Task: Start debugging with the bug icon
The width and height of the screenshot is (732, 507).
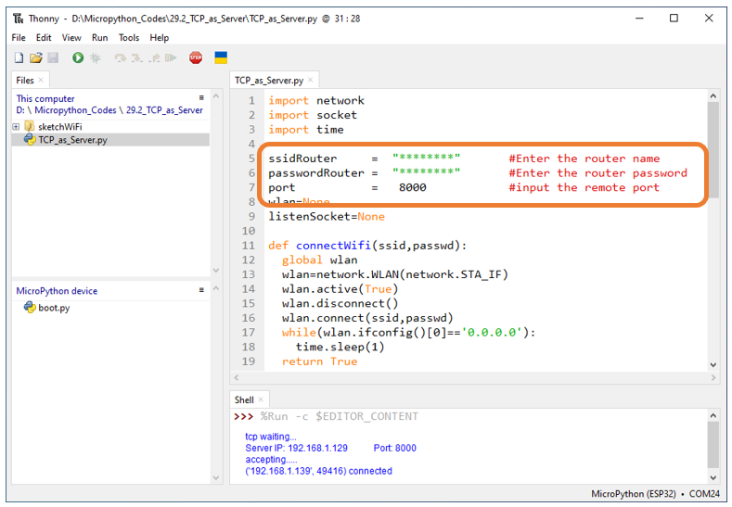Action: [x=96, y=57]
